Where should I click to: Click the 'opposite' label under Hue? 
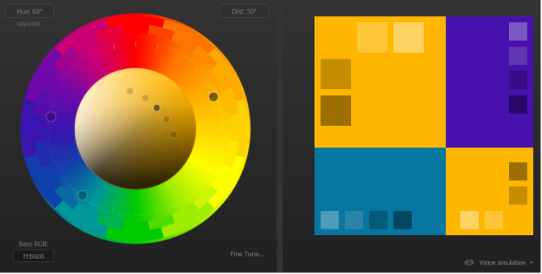coord(29,24)
